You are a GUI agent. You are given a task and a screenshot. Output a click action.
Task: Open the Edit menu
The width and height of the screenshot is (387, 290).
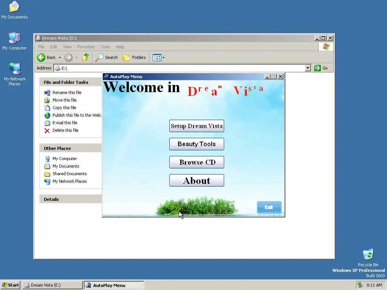coord(54,47)
